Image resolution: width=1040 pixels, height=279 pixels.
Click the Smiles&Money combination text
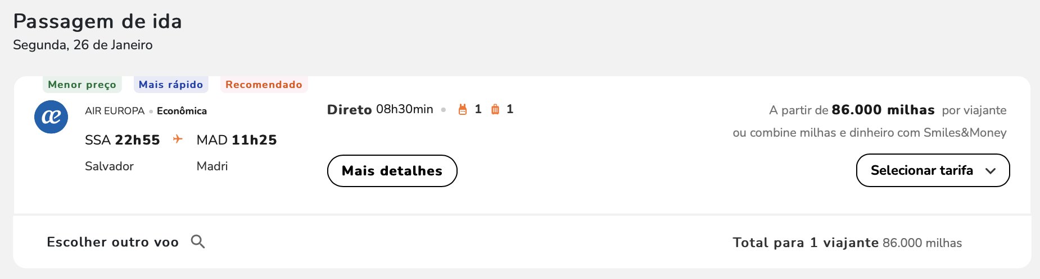tap(869, 133)
